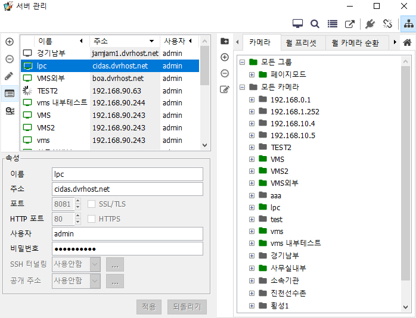Click the green folder icon of 페이지모드
This screenshot has height=318, width=416.
tap(263, 74)
